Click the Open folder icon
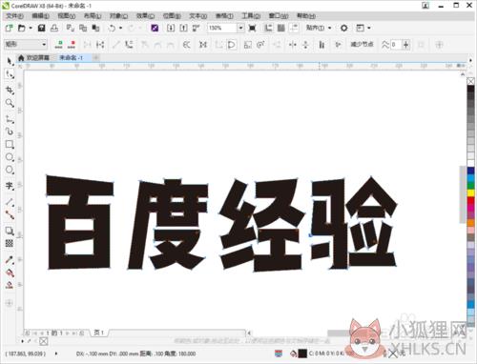This screenshot has width=477, height=364. tap(21, 29)
